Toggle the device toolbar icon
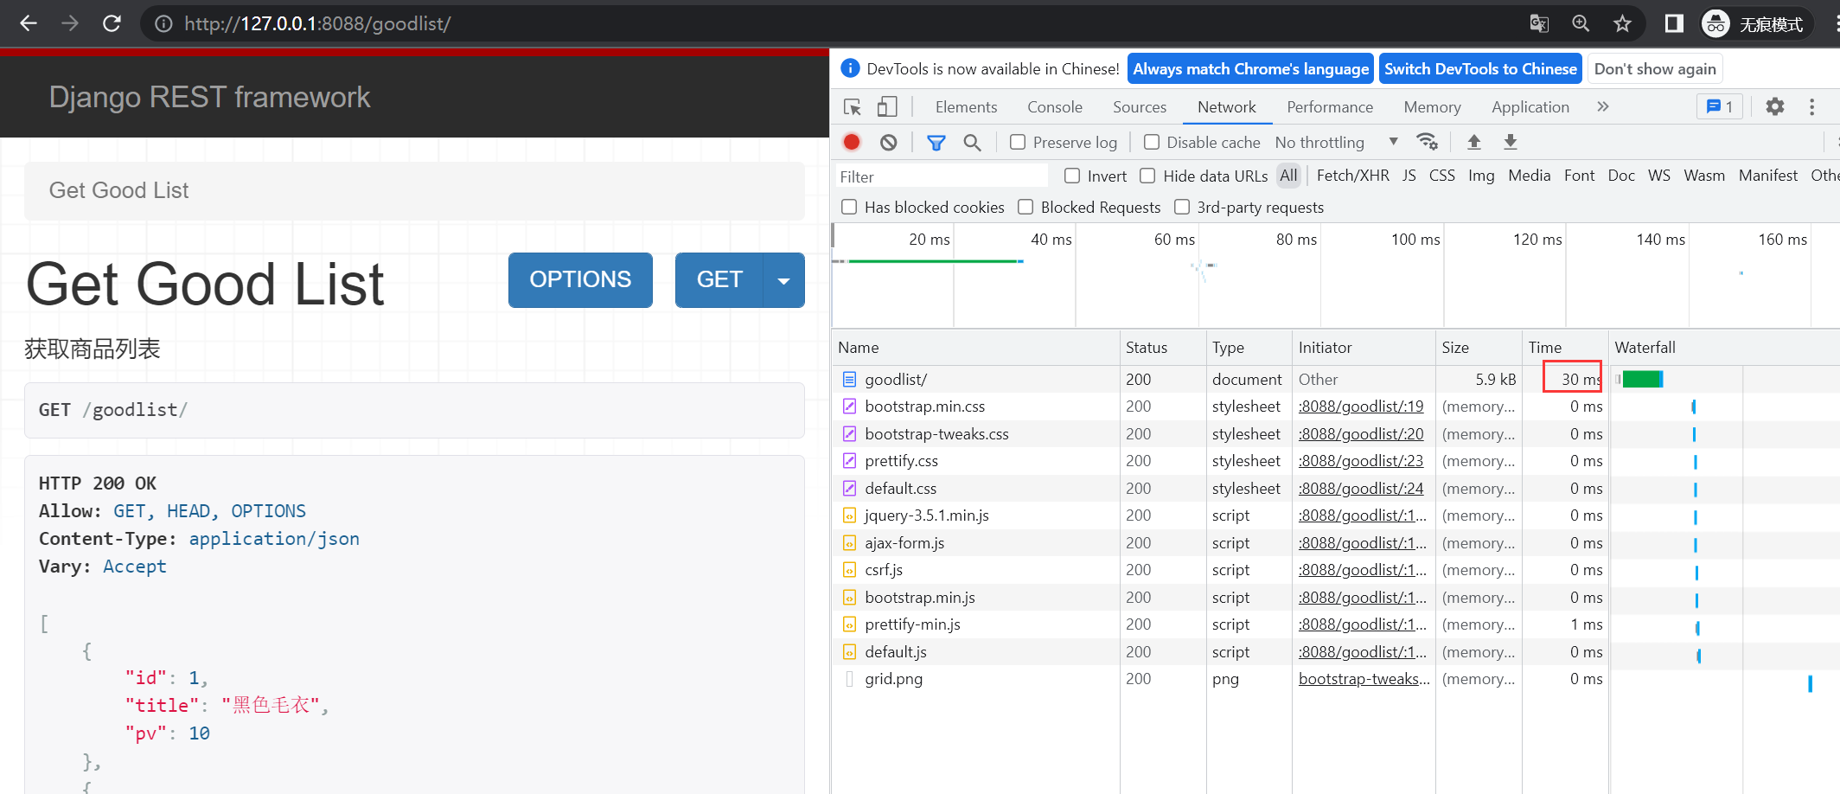 point(887,107)
